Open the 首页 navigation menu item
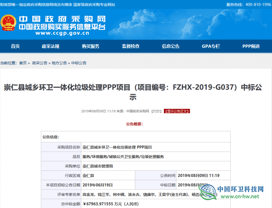Screen dimensions: 272x208 point(15,46)
